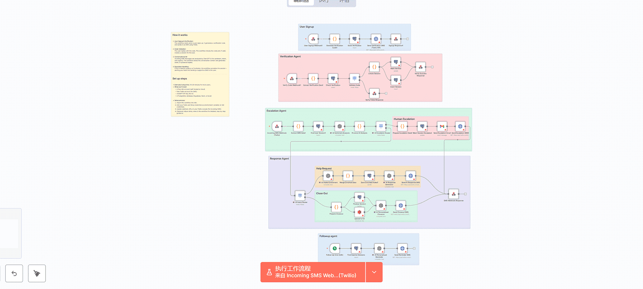Click the tidy-up broom button
This screenshot has height=289, width=643.
click(x=37, y=273)
